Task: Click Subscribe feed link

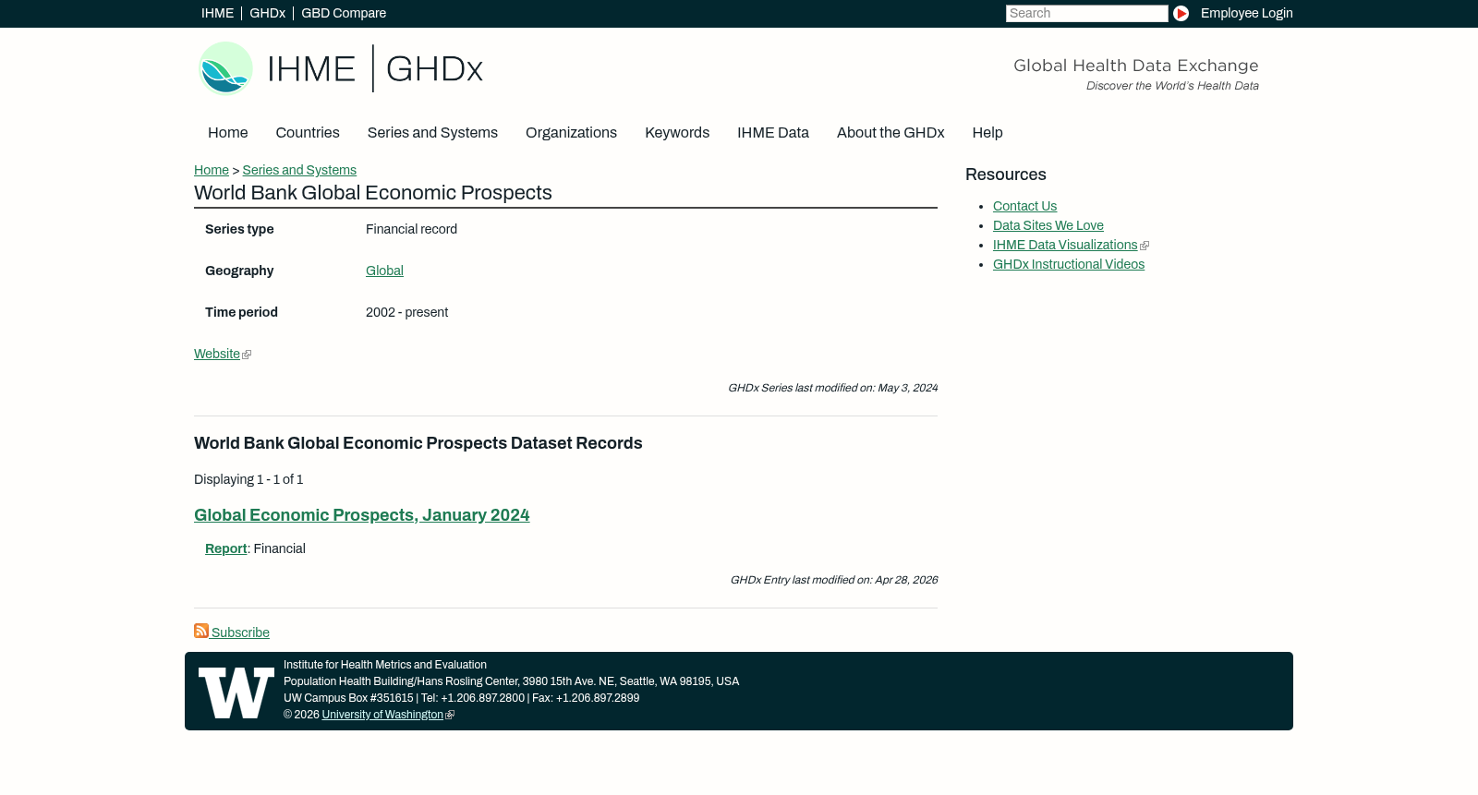Action: coord(240,633)
